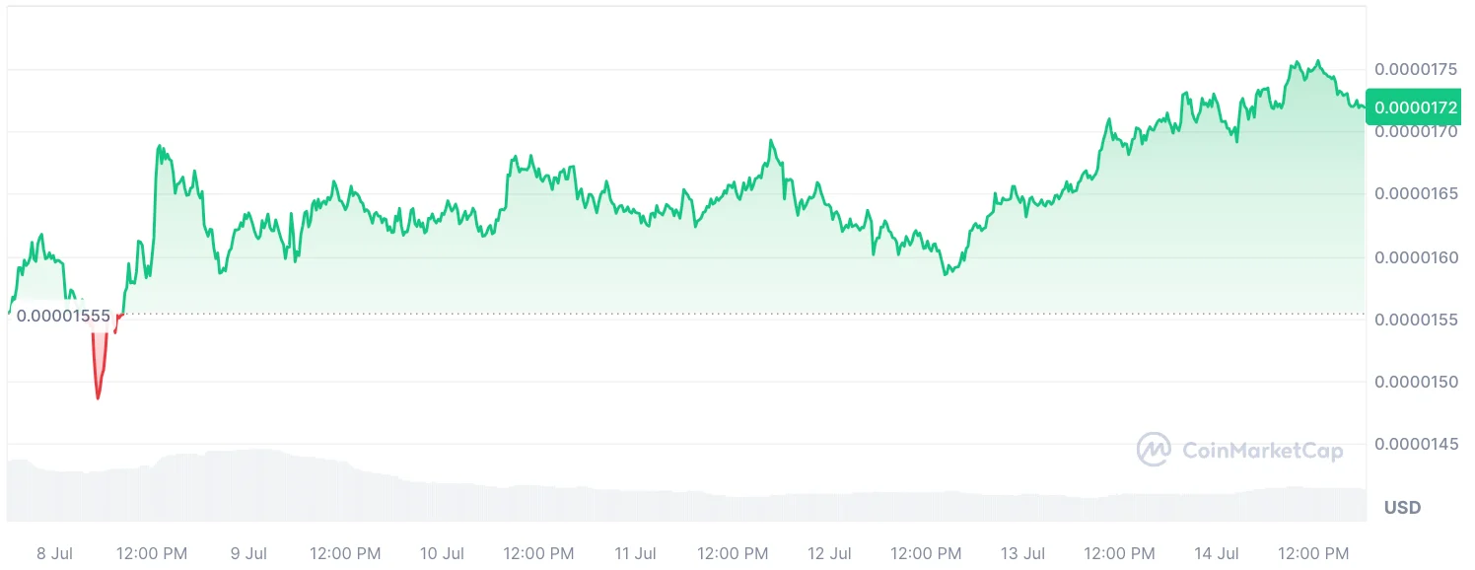Pick the 0.0000150 price axis label

coord(1416,382)
